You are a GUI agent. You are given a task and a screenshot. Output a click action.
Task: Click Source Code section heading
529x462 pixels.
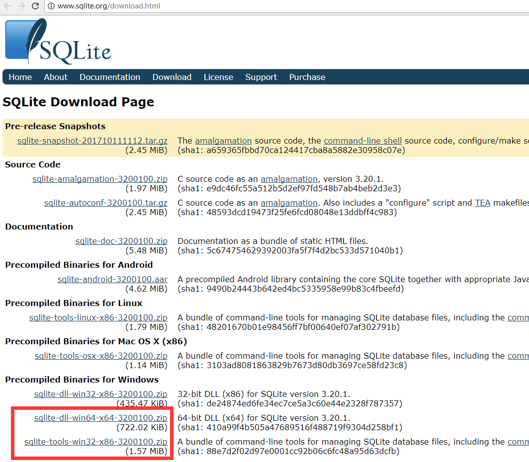33,164
